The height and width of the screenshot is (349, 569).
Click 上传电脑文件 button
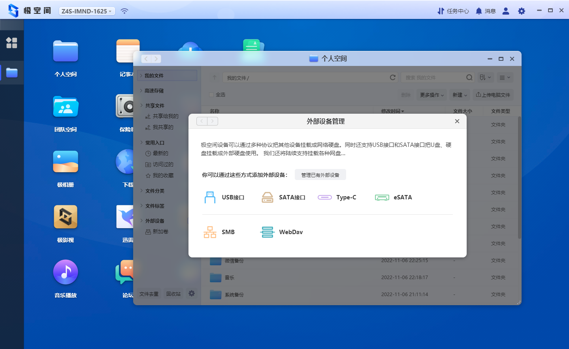[493, 95]
